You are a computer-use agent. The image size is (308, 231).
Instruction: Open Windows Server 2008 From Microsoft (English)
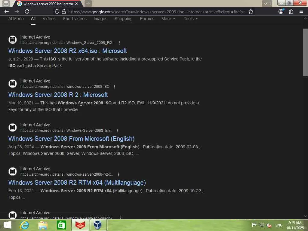tap(71, 139)
